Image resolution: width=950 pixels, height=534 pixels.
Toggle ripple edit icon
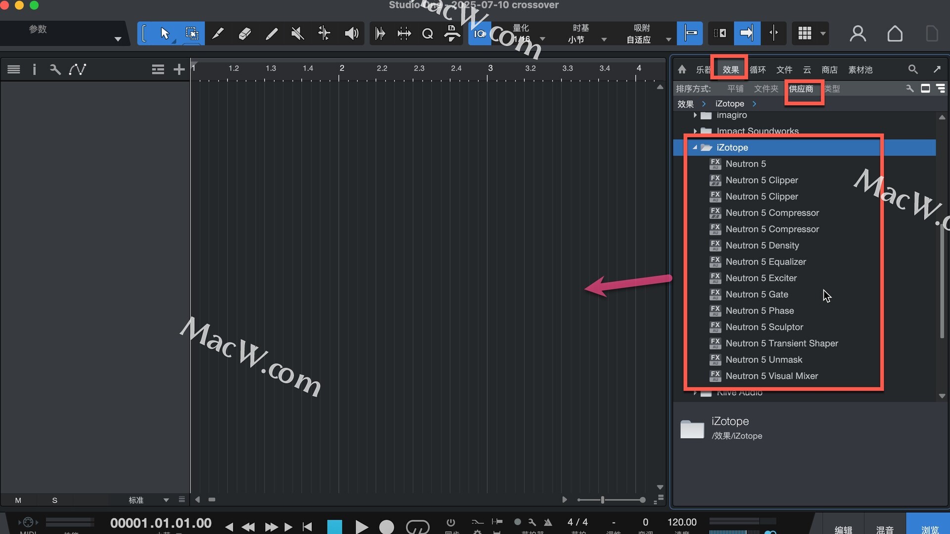(720, 34)
